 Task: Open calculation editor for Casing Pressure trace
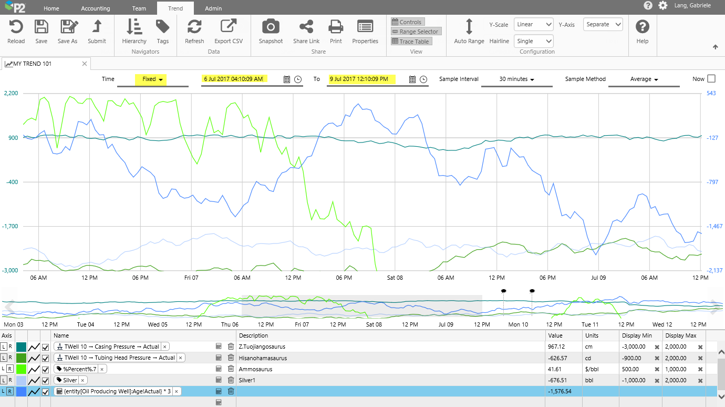(x=219, y=347)
